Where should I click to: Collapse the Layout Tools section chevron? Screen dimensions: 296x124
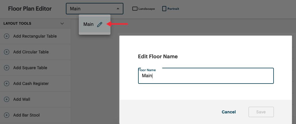62,24
